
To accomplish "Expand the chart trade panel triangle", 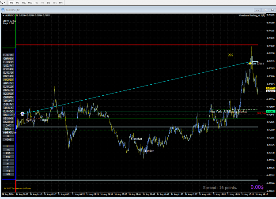I will pos(4,15).
